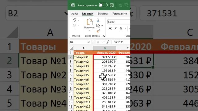Click the Cancel X formula bar icon
This screenshot has width=198, height=111.
98,42
